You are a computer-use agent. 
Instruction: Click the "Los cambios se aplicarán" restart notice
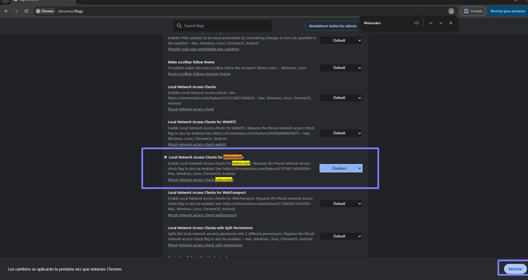[x=65, y=269]
